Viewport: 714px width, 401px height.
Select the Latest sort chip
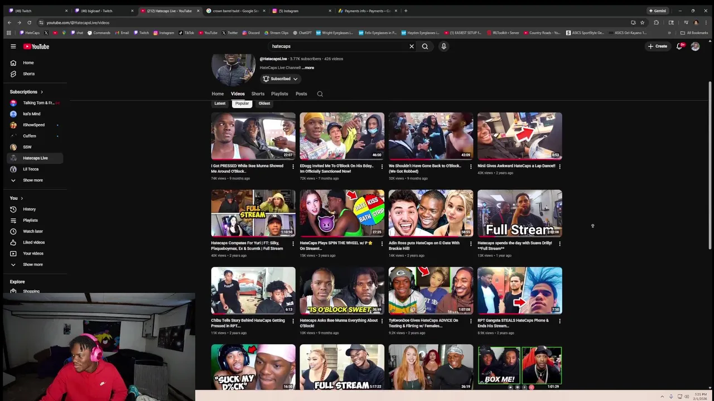220,104
